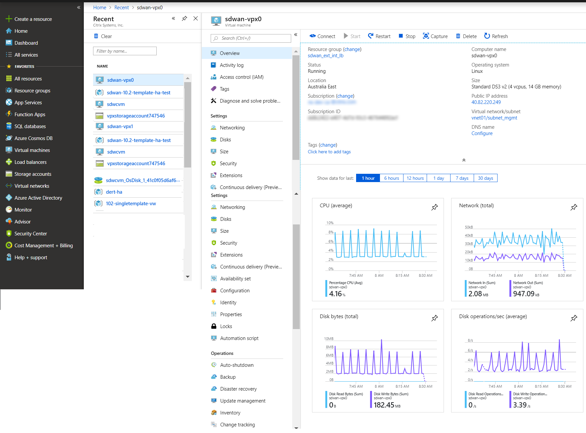Capture the VM image
The height and width of the screenshot is (433, 586).
(x=435, y=36)
